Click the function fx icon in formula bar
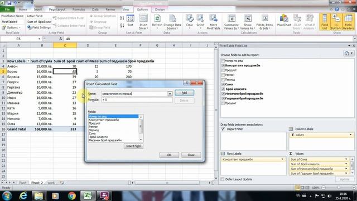 click(x=60, y=39)
